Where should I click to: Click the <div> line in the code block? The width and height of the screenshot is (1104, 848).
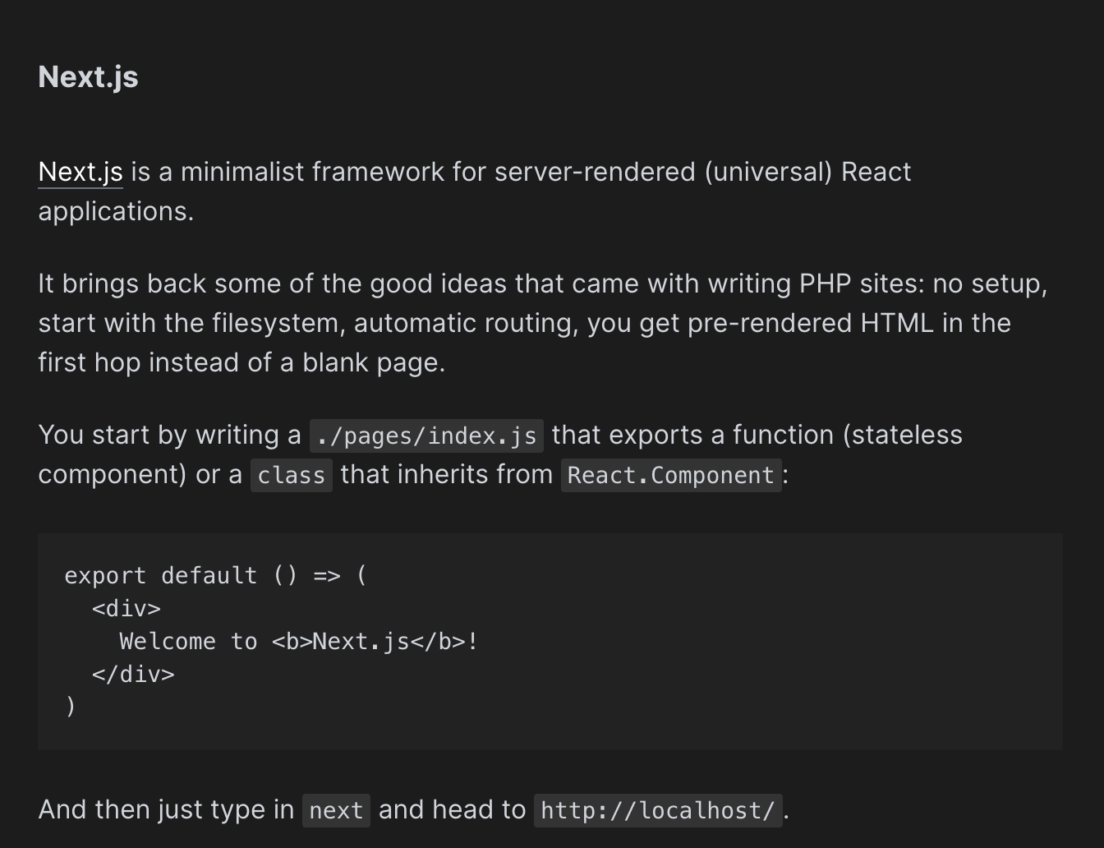click(x=126, y=609)
